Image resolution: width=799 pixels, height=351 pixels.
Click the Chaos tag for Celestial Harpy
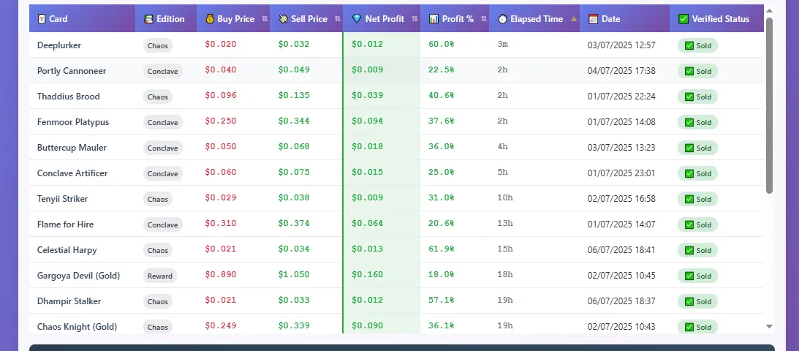[158, 250]
